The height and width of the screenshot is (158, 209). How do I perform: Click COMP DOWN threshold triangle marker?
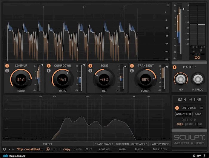[x=84, y=65]
